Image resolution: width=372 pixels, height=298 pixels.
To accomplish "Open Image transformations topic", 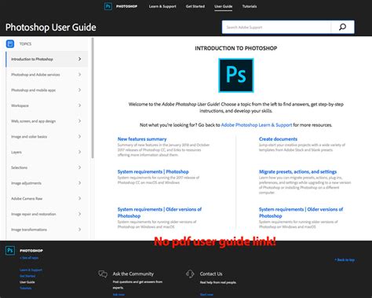I will (x=47, y=230).
